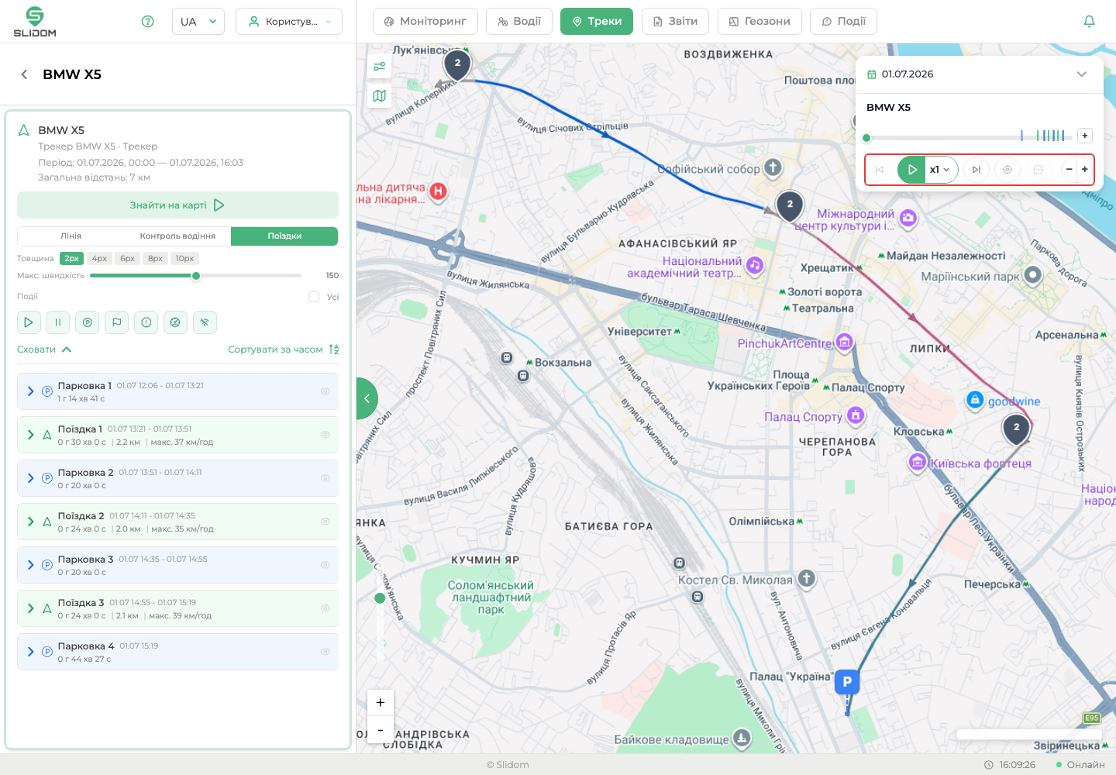Click the parking events filter icon
This screenshot has width=1116, height=775.
tap(87, 322)
